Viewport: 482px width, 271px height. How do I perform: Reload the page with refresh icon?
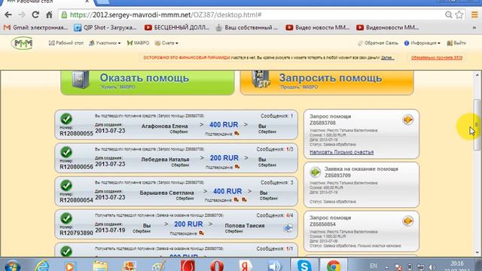pos(35,14)
